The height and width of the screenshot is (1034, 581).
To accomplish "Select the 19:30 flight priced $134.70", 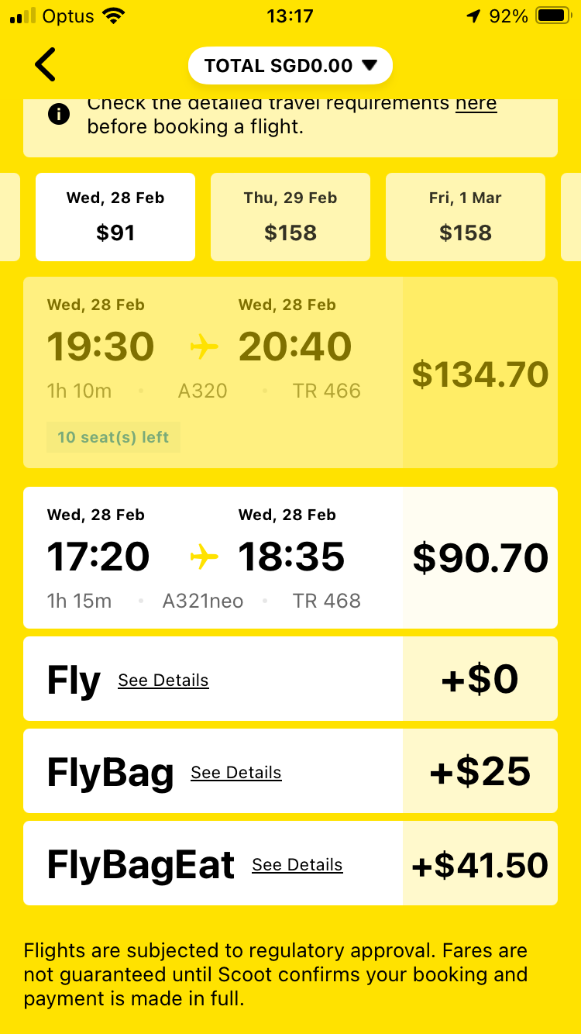I will point(290,373).
